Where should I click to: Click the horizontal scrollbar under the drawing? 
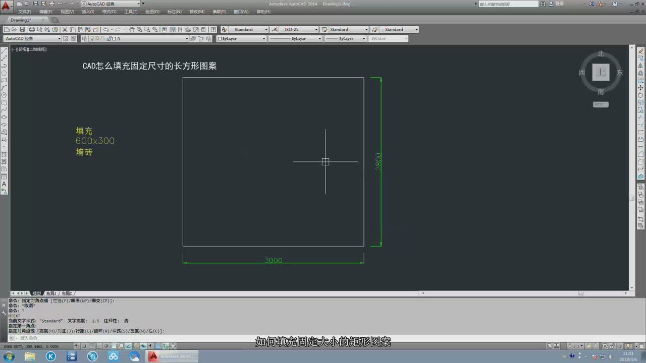[525, 293]
